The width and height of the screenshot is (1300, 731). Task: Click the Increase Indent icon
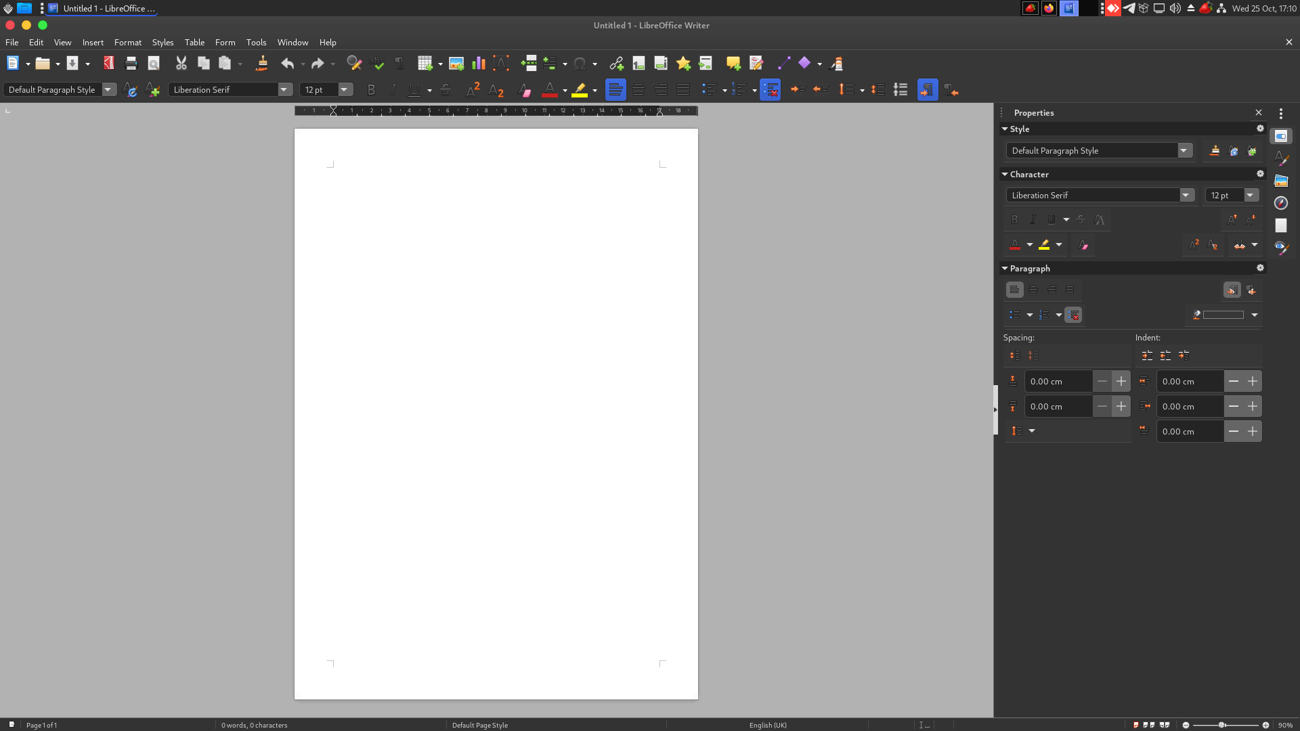pyautogui.click(x=798, y=89)
